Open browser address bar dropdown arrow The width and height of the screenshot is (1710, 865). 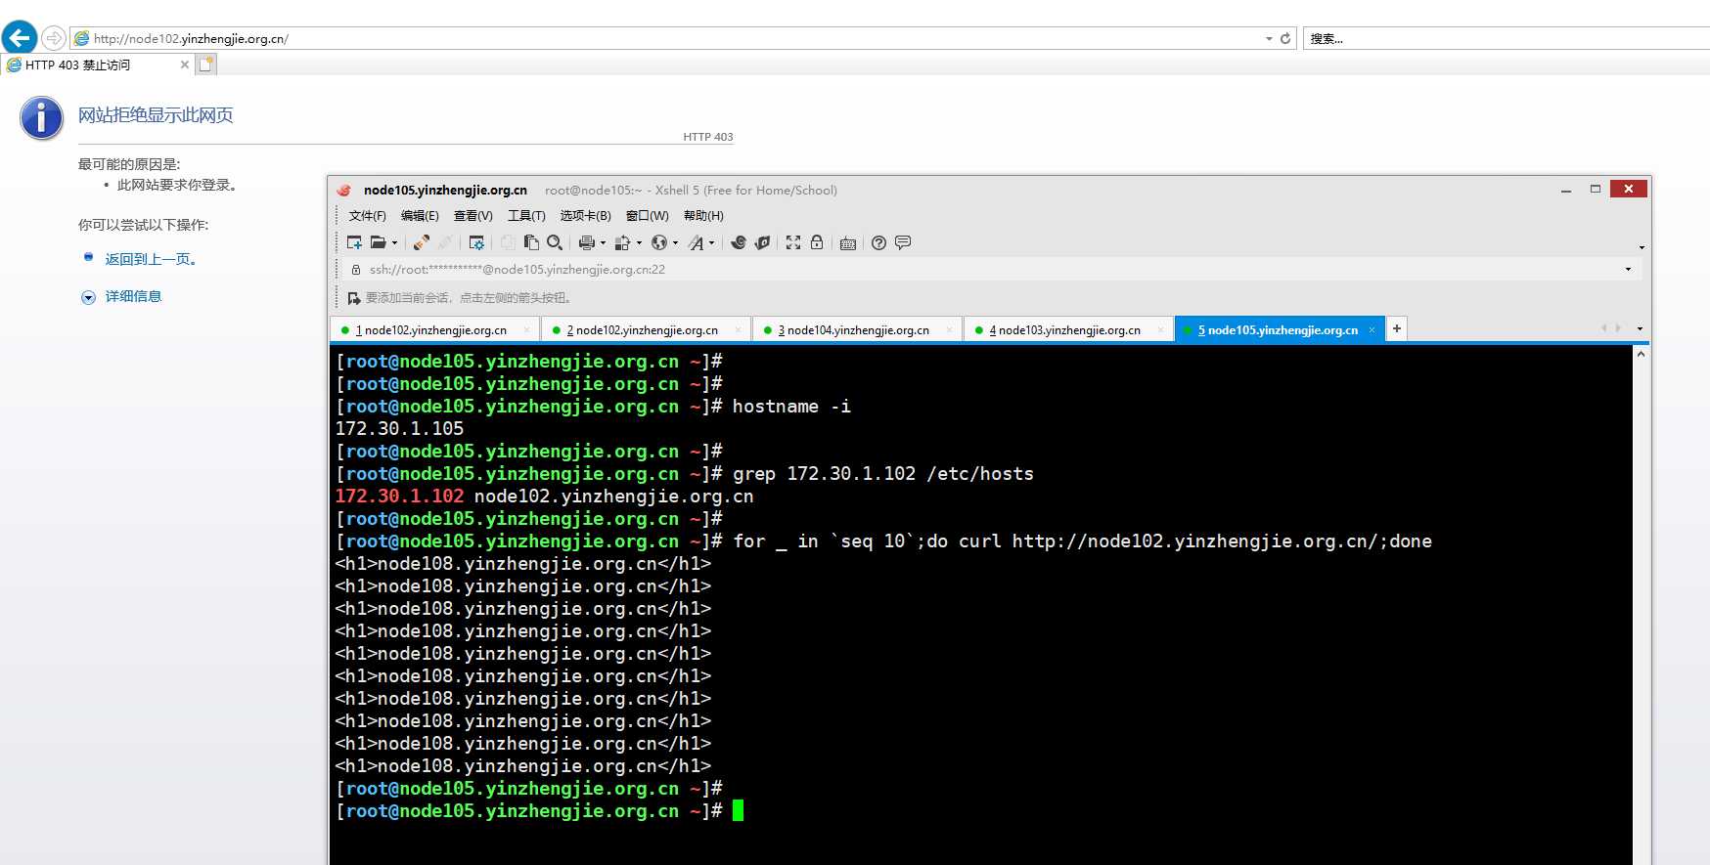(x=1269, y=39)
